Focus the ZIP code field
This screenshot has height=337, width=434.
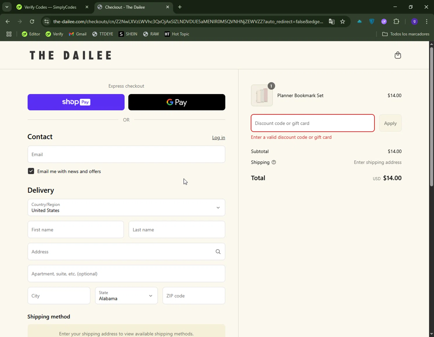point(194,296)
